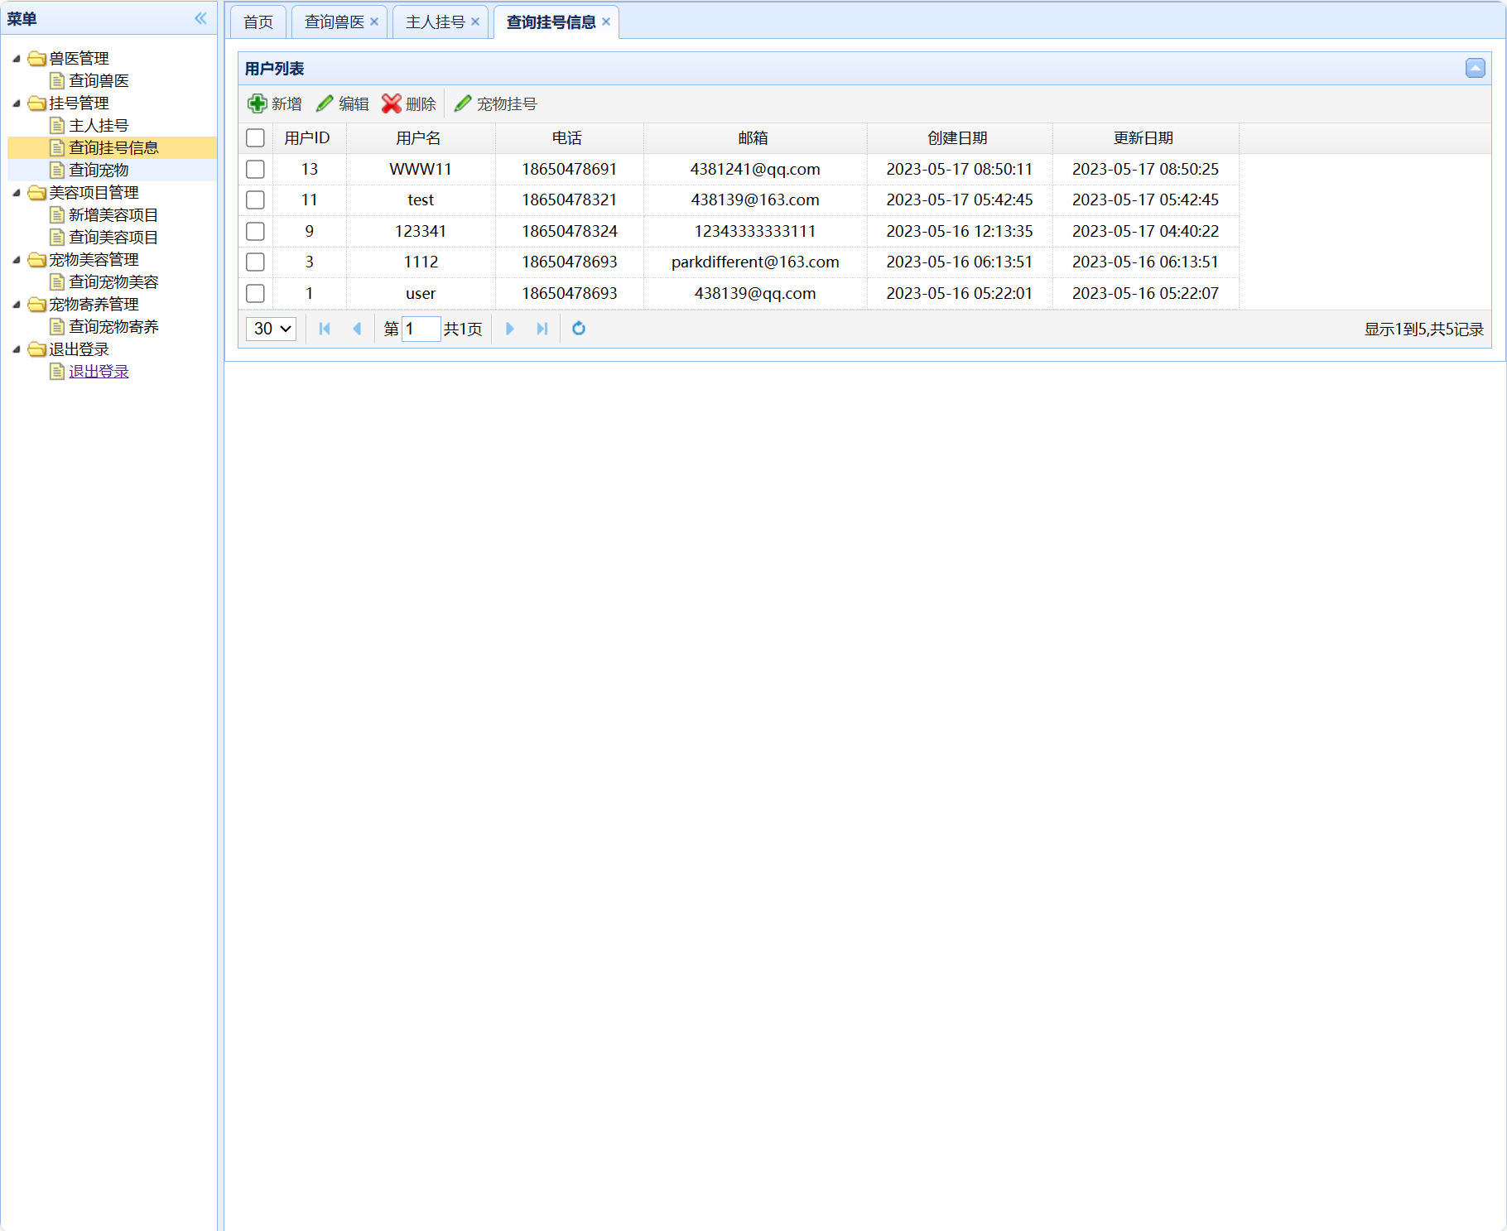Tick the checkbox for user test
The image size is (1507, 1231).
(x=255, y=200)
